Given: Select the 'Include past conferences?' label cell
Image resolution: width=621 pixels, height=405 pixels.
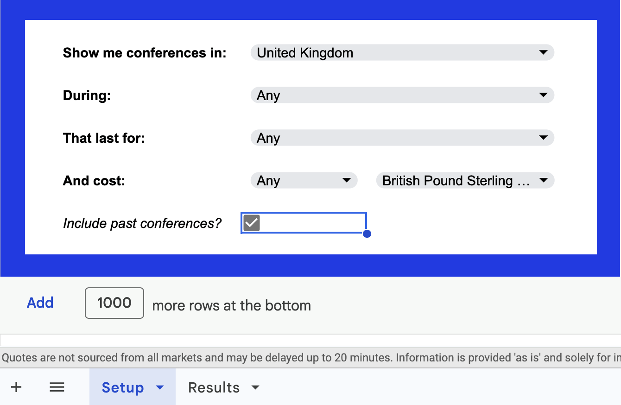Looking at the screenshot, I should [x=143, y=223].
